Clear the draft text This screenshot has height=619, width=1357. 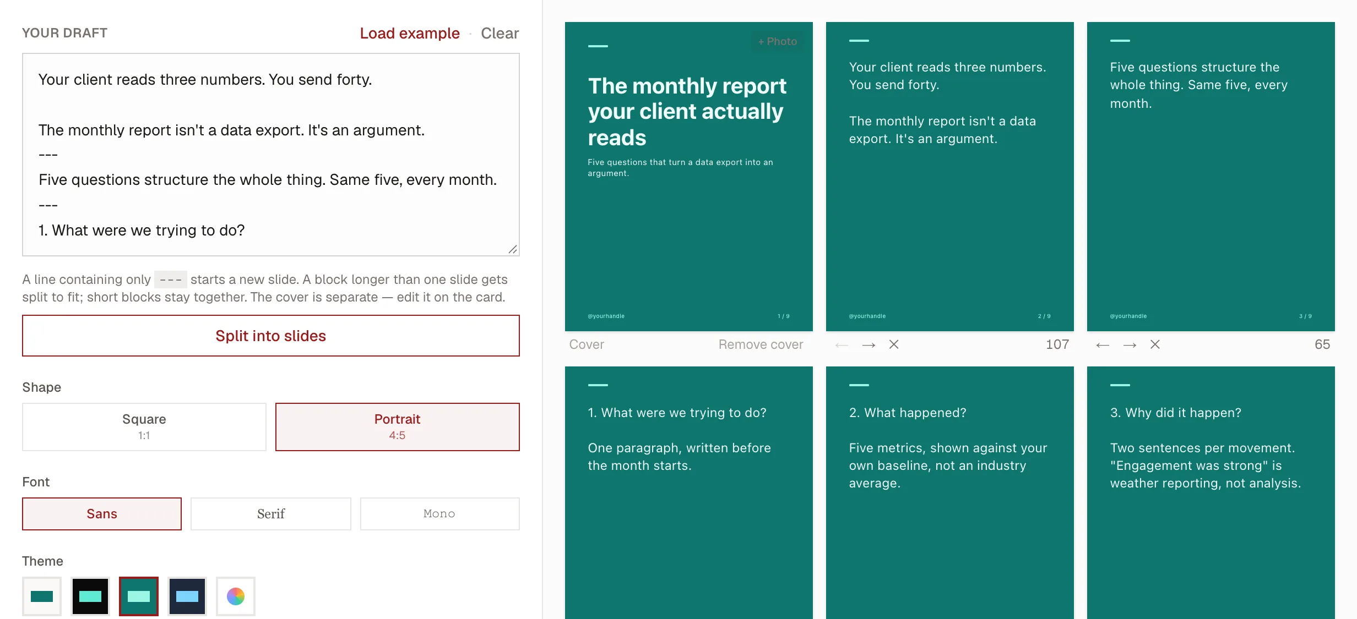(500, 33)
